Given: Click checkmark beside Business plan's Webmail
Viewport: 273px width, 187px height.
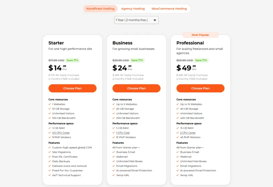Looking at the screenshot, I should (x=114, y=156).
